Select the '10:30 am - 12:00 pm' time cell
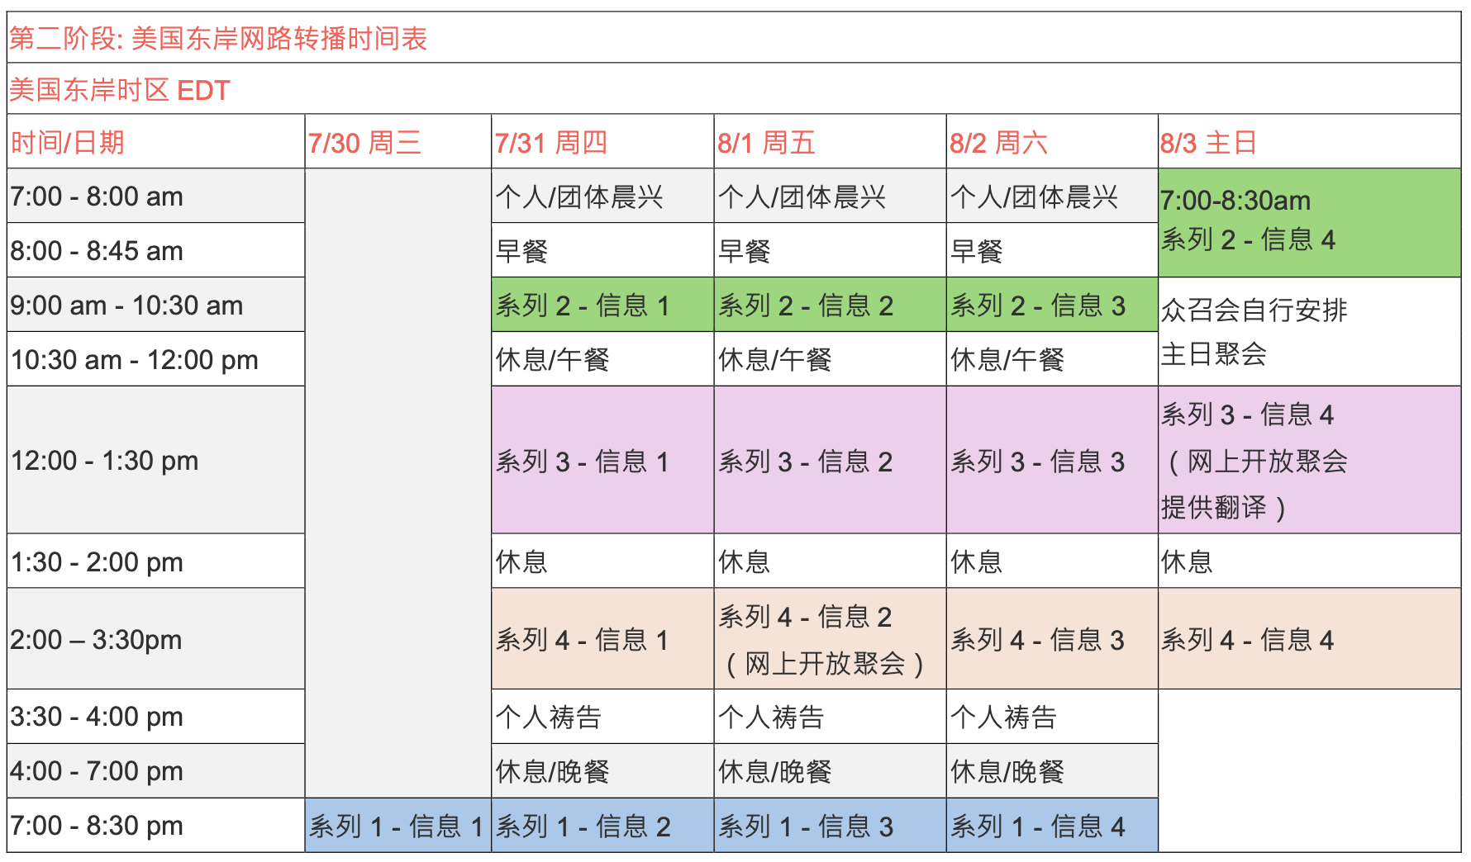Screen dimensions: 1471x862 click(156, 359)
